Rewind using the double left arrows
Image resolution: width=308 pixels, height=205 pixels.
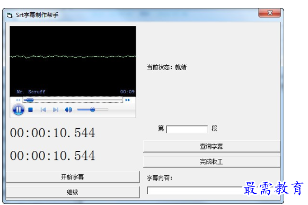[x=18, y=100]
